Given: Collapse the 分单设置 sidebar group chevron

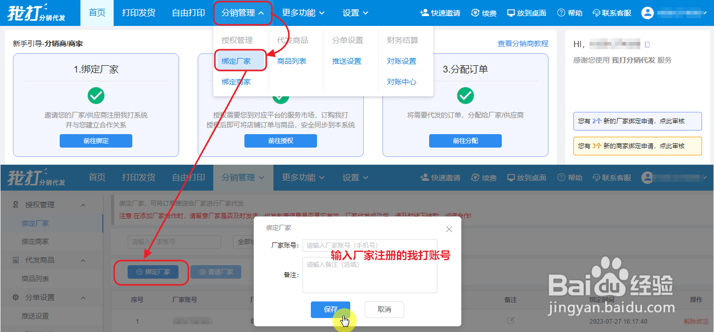Looking at the screenshot, I should pyautogui.click(x=83, y=298).
